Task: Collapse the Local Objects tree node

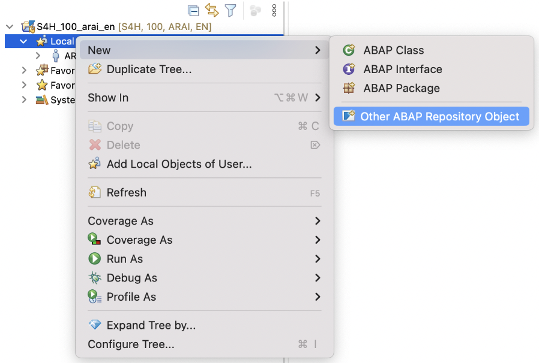Action: click(x=23, y=41)
